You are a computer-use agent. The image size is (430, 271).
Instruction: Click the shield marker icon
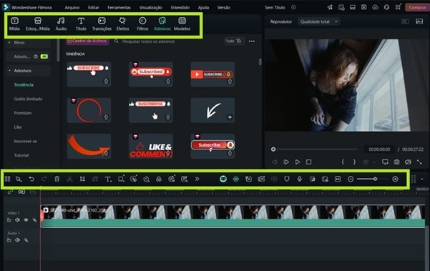click(287, 179)
